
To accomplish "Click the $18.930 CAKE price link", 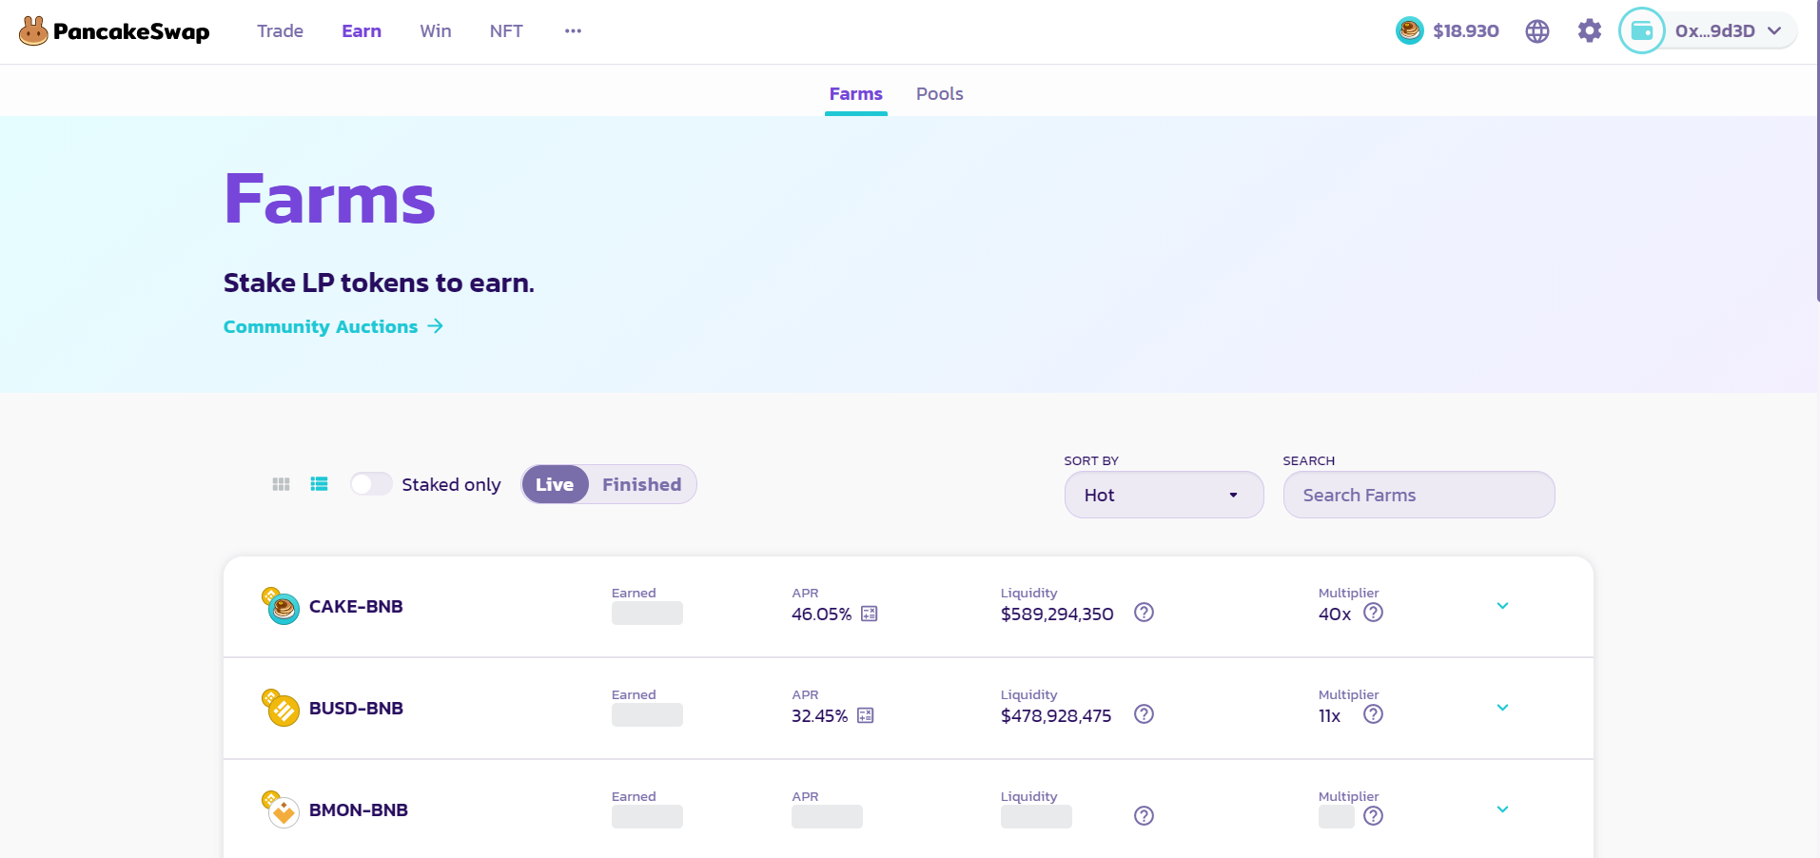I will (1466, 31).
